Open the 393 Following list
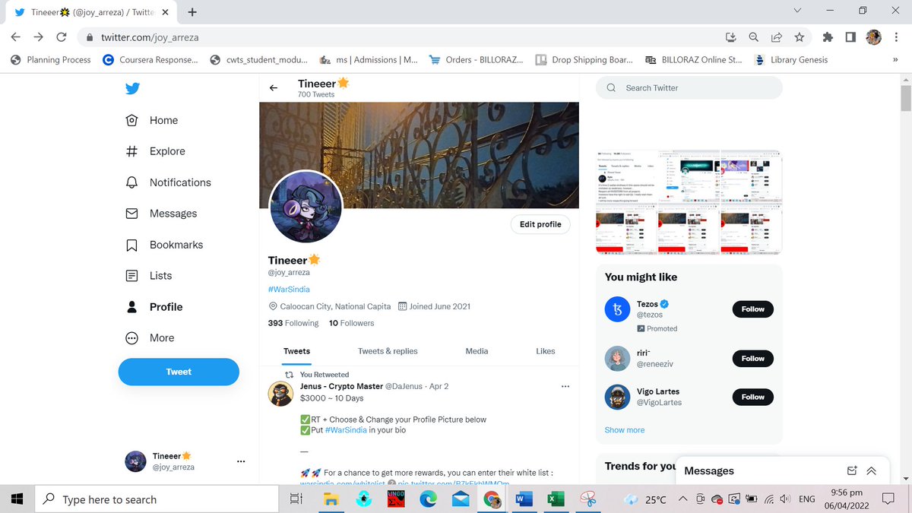The width and height of the screenshot is (912, 513). click(293, 323)
